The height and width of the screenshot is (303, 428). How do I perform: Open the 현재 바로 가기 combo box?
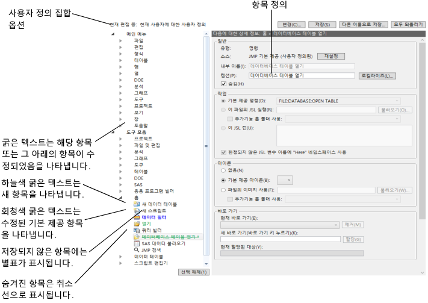point(280,225)
